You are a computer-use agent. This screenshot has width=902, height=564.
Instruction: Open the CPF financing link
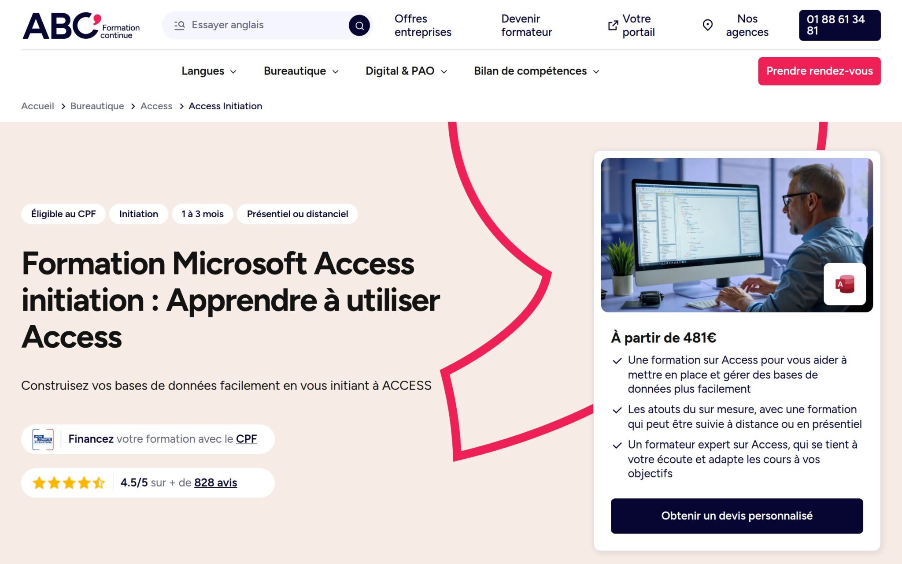(x=246, y=439)
